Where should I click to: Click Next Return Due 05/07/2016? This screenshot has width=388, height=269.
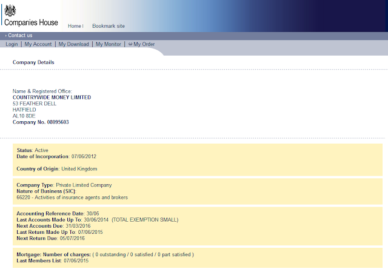pyautogui.click(x=50, y=238)
